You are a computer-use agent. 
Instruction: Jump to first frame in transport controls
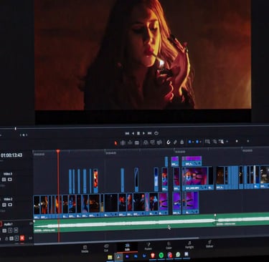coord(127,133)
